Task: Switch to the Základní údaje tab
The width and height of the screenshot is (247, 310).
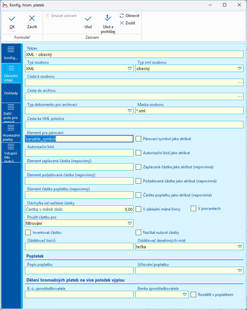Action: coord(11,73)
